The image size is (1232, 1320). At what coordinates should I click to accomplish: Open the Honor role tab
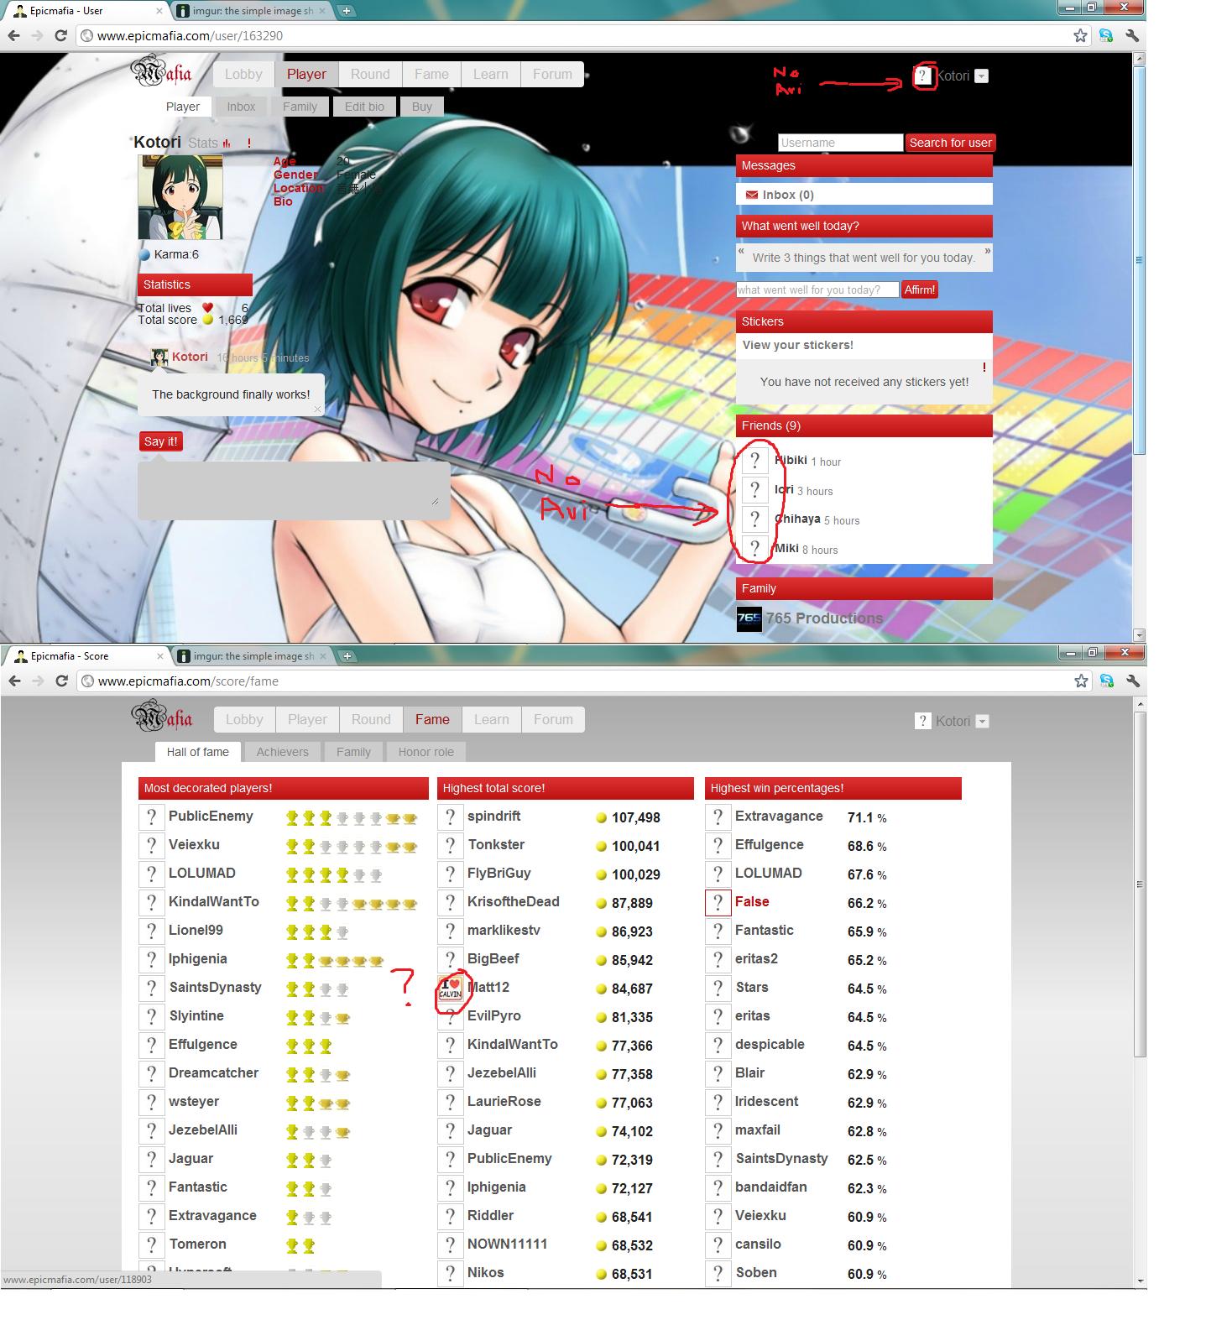coord(426,752)
